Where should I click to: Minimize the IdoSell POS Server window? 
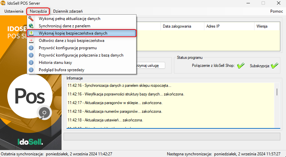(248, 3)
